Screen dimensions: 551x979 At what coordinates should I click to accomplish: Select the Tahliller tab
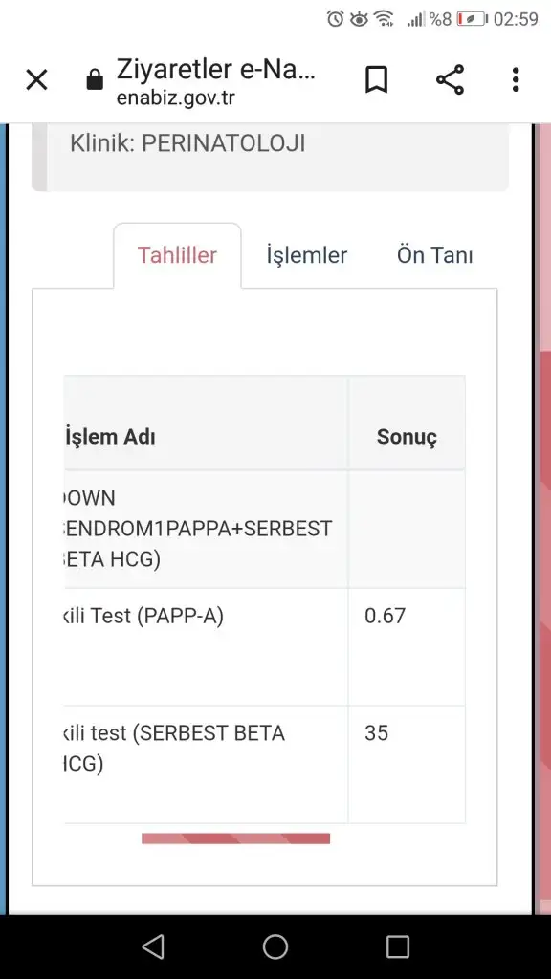coord(177,255)
